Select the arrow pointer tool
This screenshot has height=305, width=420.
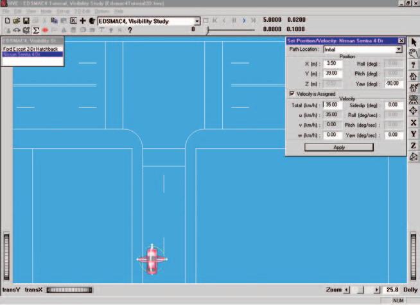tap(414, 42)
